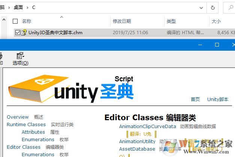Open the address bar history dropdown

(x=201, y=8)
